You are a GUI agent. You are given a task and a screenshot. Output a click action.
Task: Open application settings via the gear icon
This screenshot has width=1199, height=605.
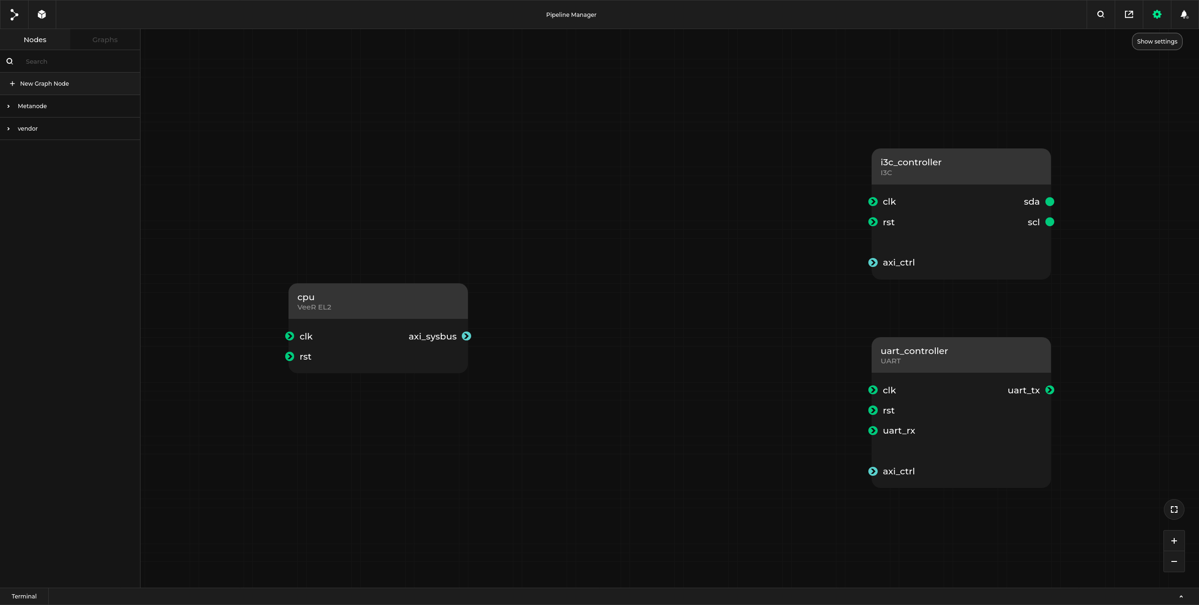click(1157, 14)
